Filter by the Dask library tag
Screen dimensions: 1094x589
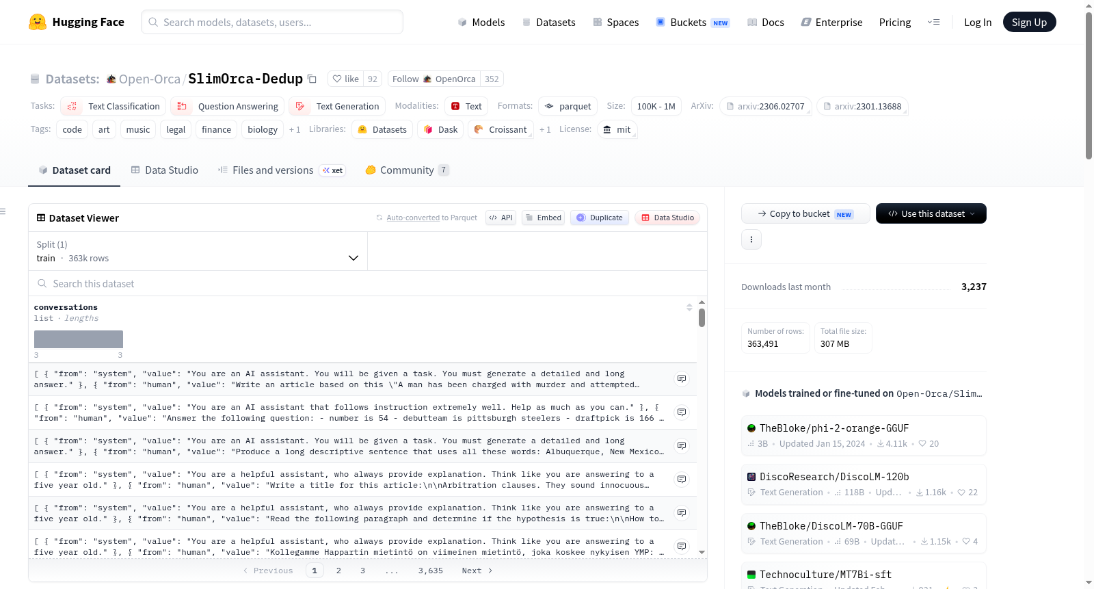[440, 129]
